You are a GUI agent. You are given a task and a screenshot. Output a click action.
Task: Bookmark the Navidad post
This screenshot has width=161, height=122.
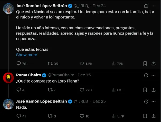coord(145,64)
